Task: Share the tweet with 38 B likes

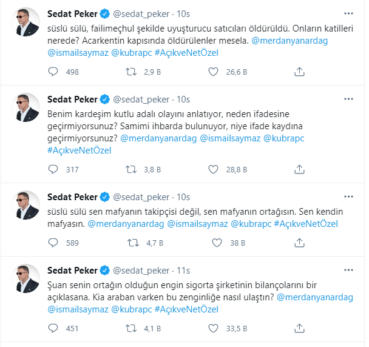Action: (299, 243)
